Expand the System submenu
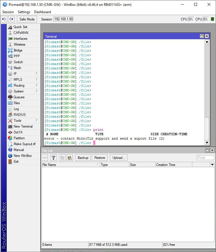Image resolution: width=216 pixels, height=252 pixels. (x=37, y=91)
